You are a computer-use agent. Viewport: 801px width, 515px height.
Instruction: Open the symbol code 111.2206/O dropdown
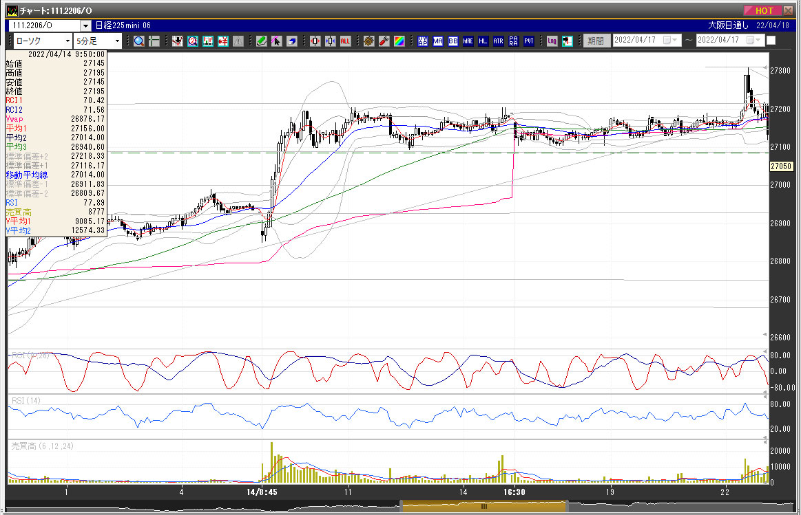[86, 25]
